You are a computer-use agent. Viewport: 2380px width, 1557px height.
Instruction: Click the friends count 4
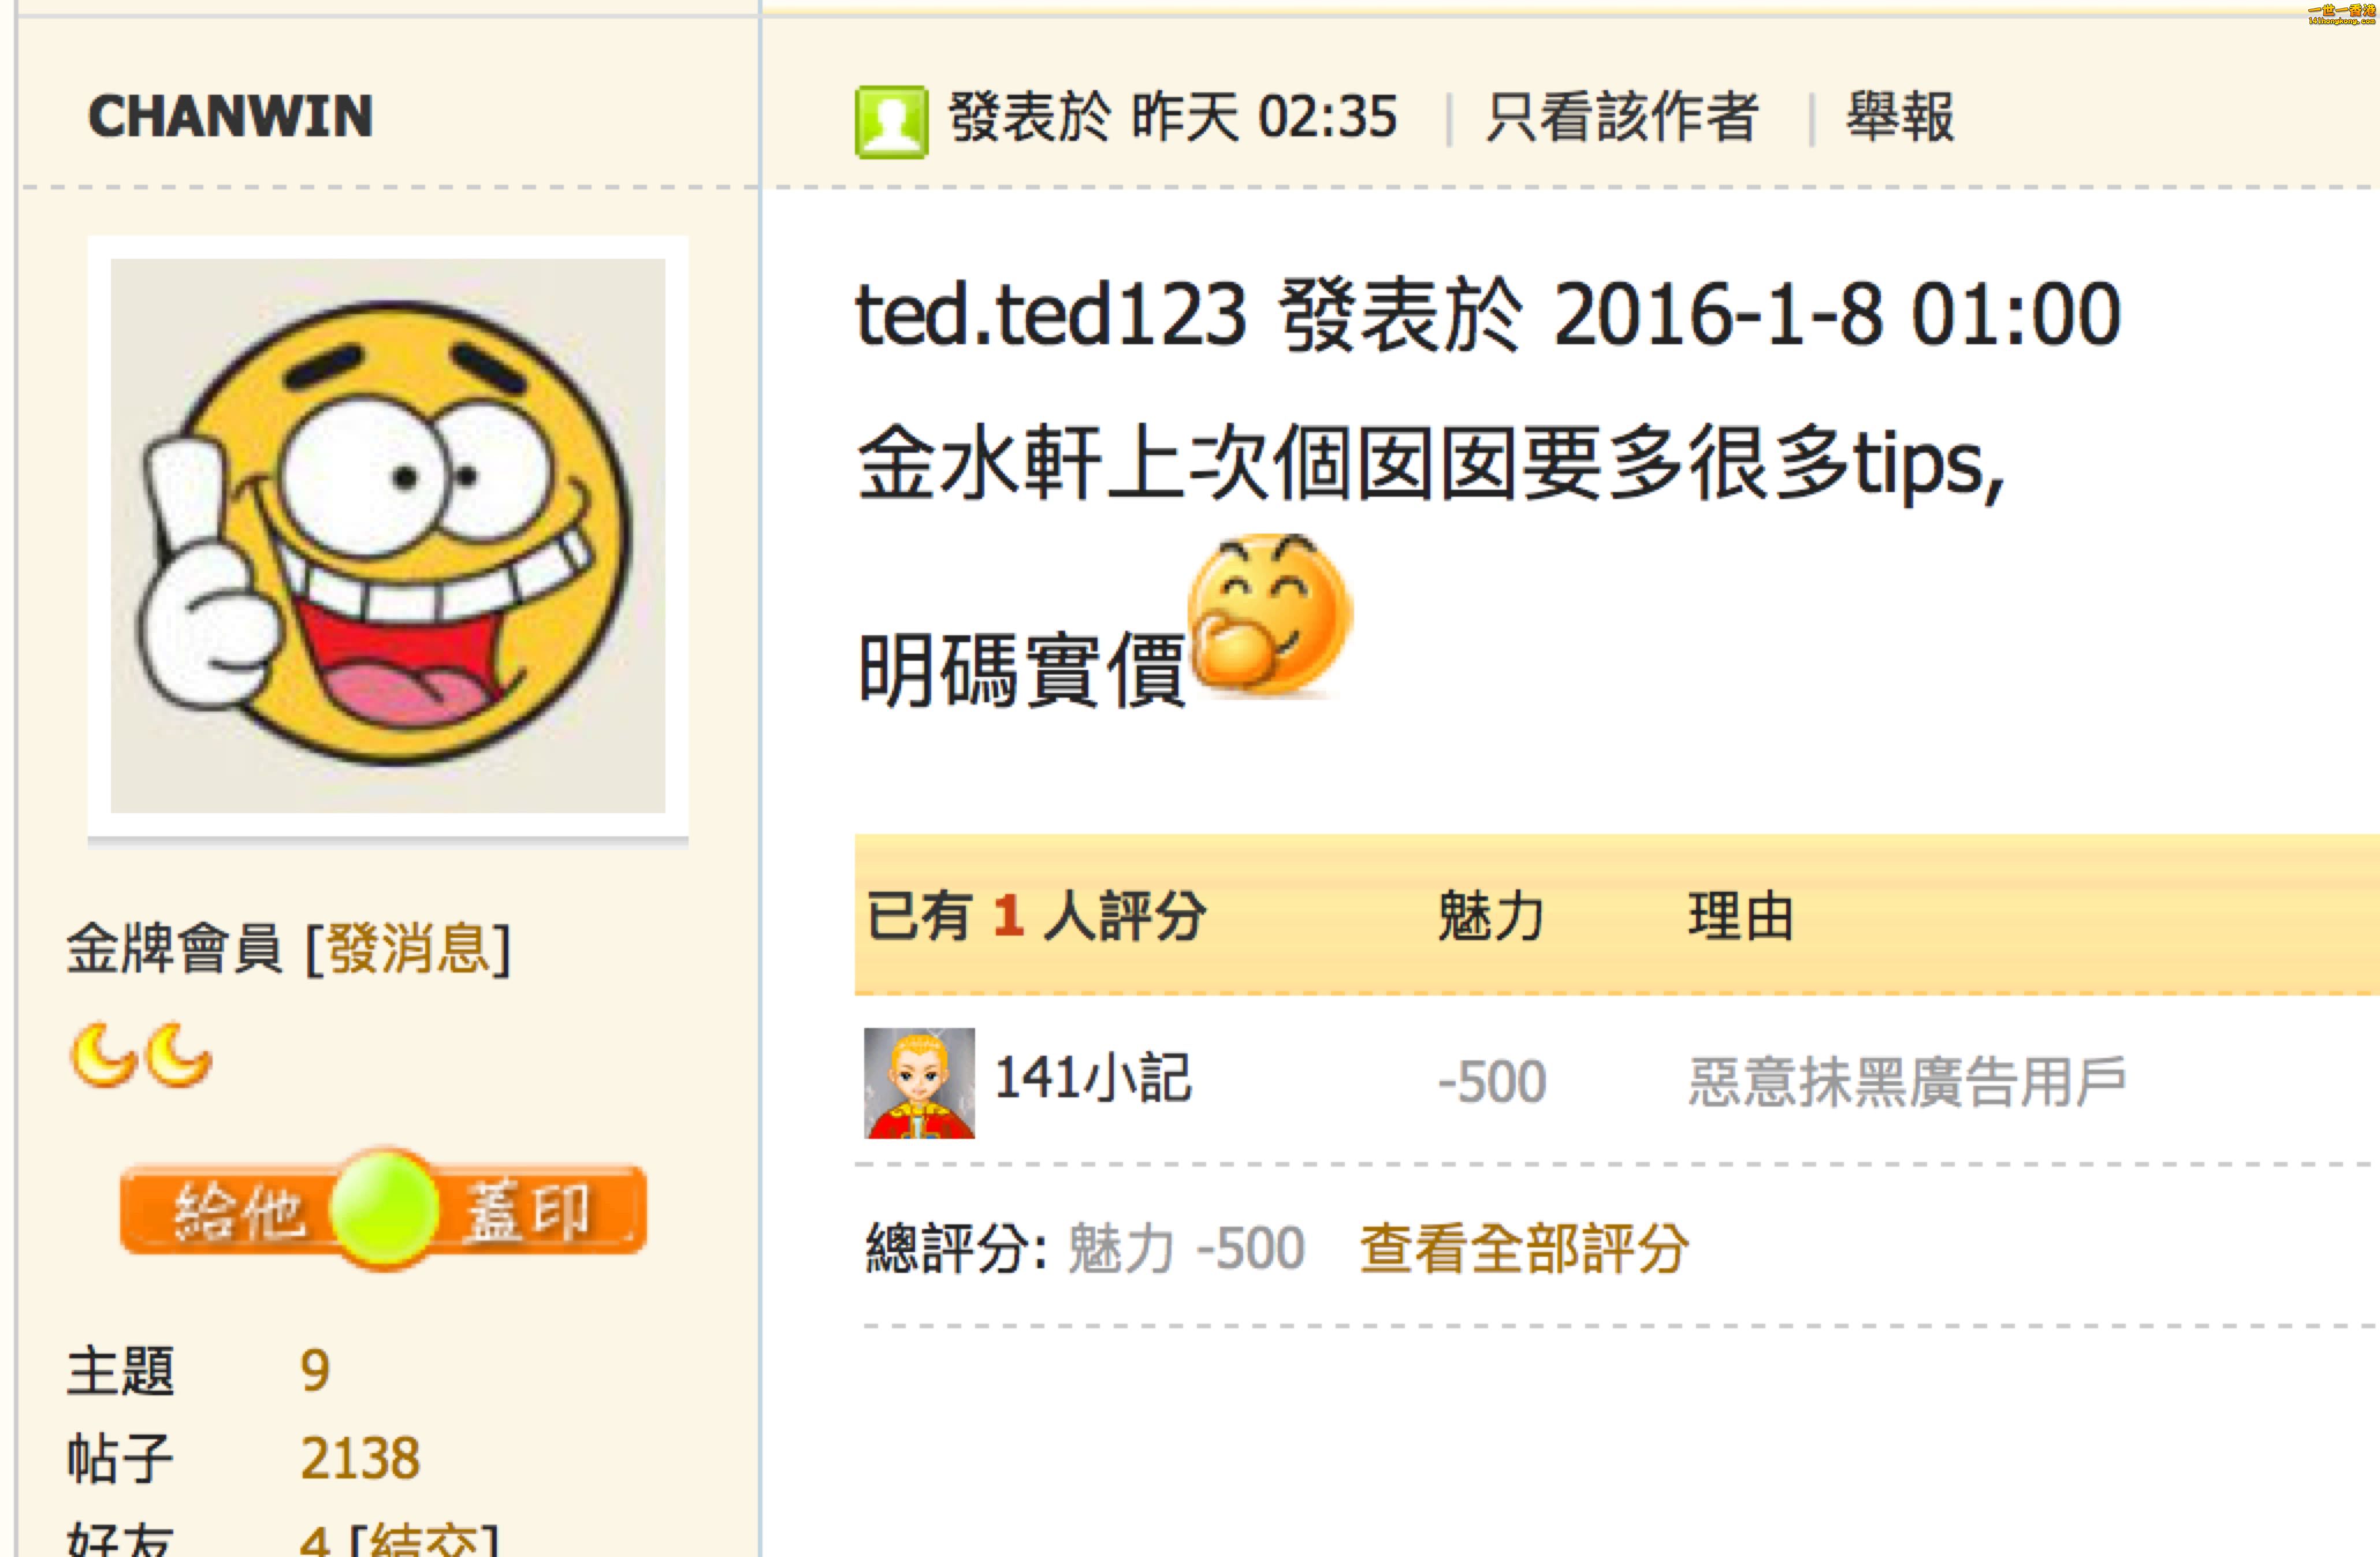(315, 1539)
